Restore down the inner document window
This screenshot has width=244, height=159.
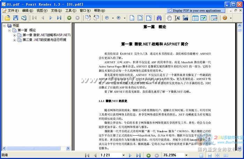coord(235,10)
